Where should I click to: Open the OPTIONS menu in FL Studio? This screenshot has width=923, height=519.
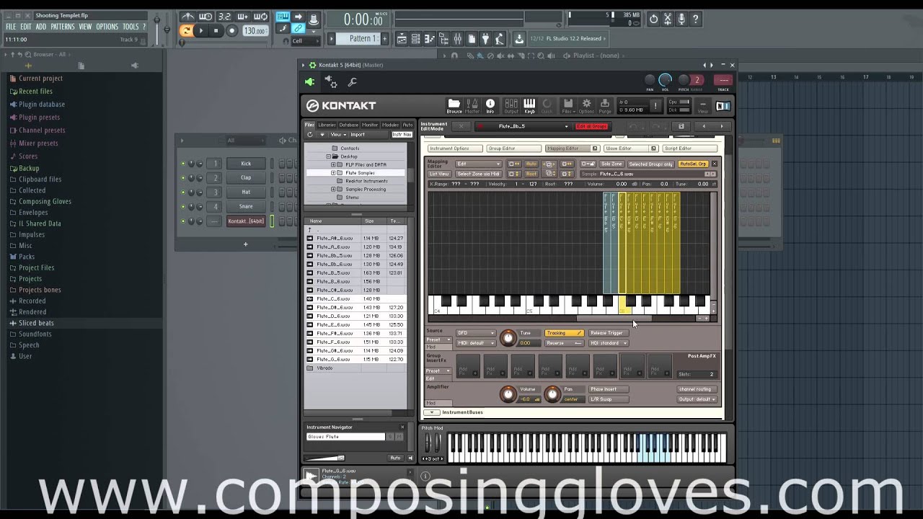(107, 27)
